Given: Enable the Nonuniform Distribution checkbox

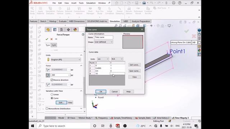Looking at the screenshot, I should pos(47,109).
